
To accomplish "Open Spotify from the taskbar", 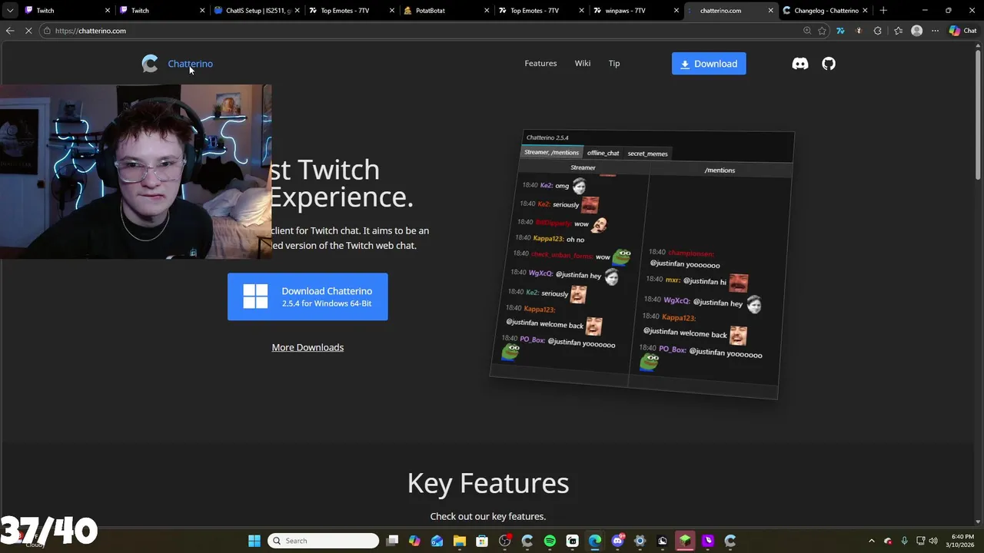I will pyautogui.click(x=550, y=541).
